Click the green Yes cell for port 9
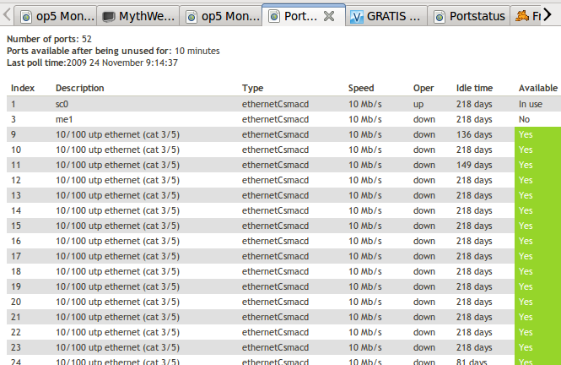Screen dimensions: 561x365 526,134
